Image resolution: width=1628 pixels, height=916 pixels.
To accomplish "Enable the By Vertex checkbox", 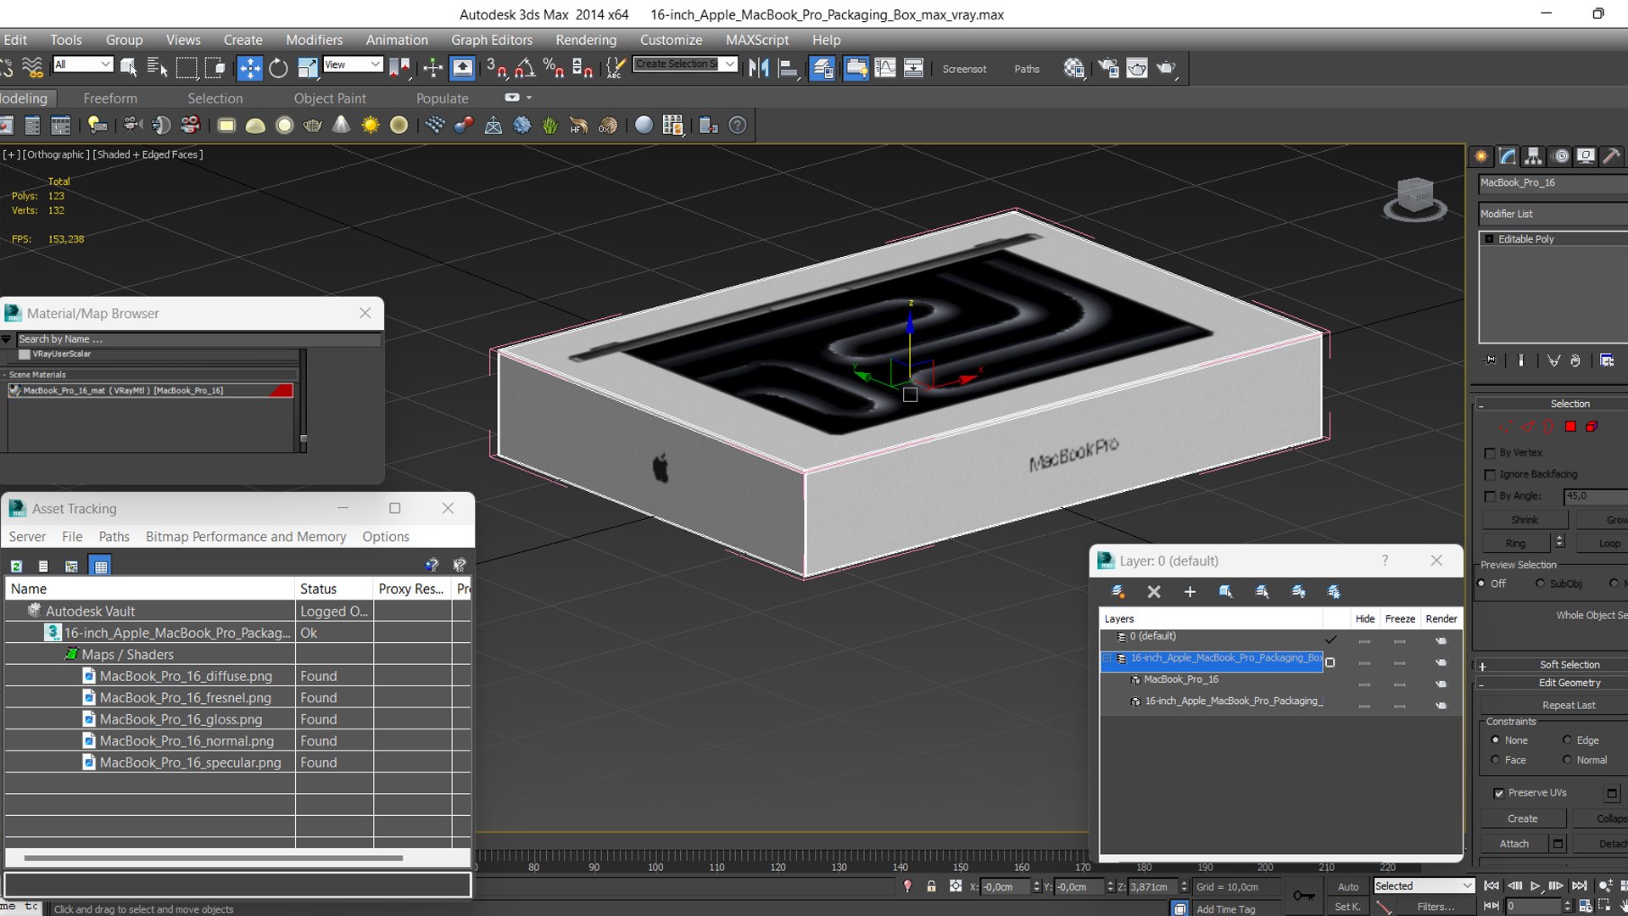I will [x=1490, y=453].
